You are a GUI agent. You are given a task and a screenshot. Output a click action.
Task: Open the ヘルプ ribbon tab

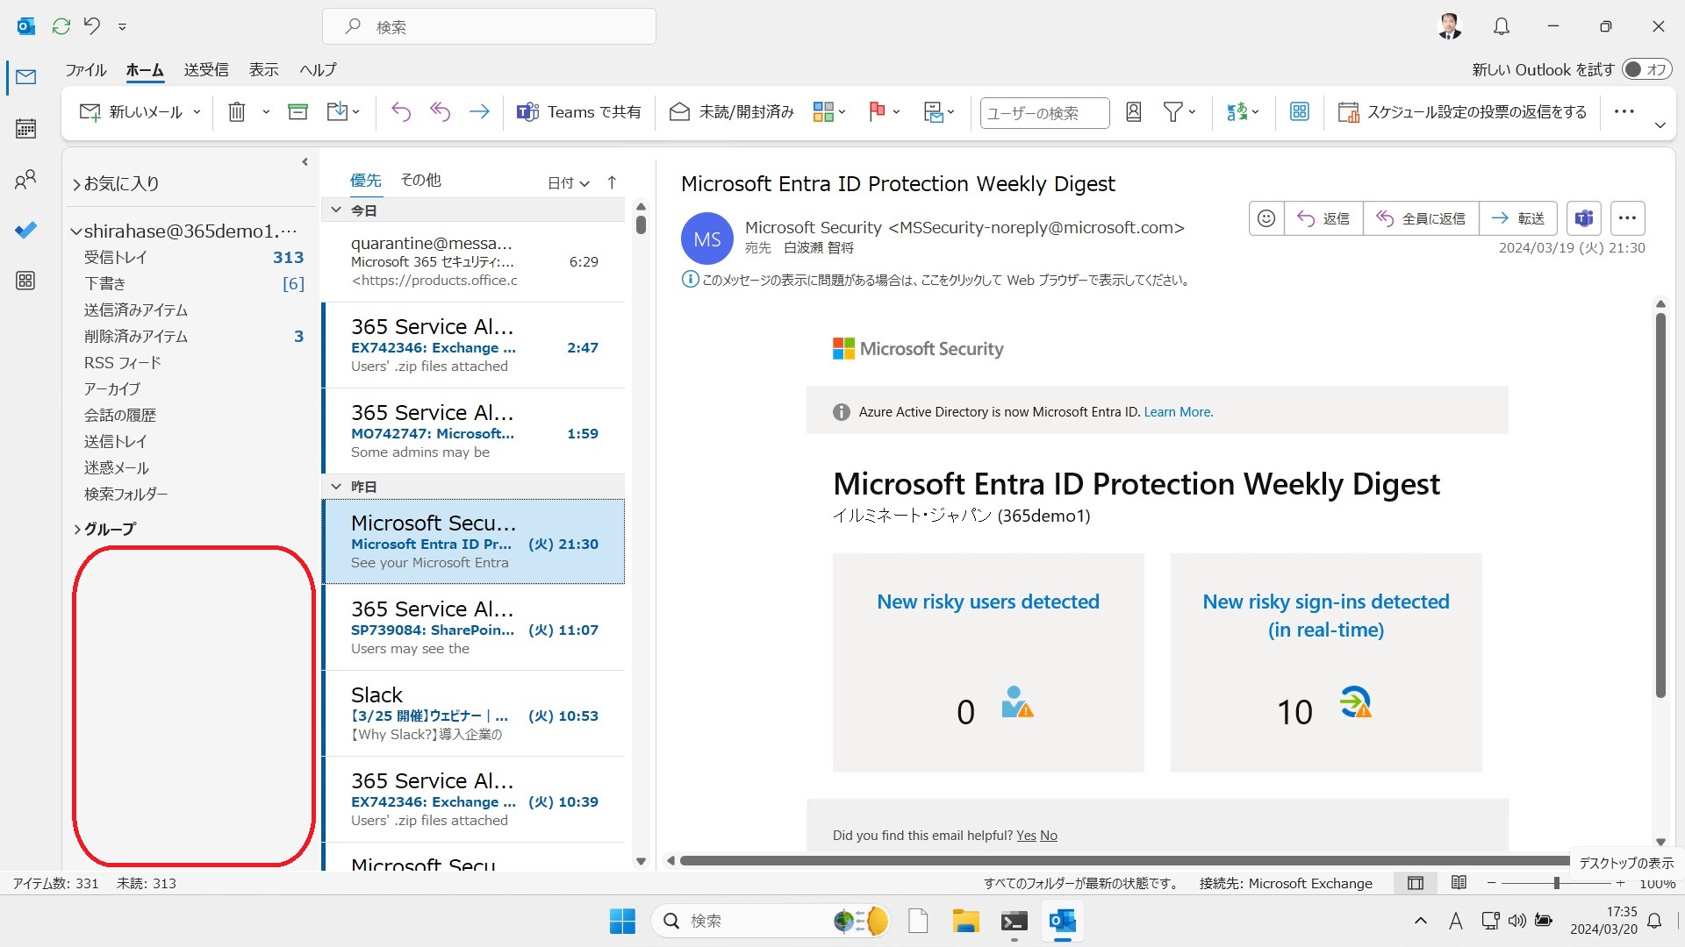[318, 69]
